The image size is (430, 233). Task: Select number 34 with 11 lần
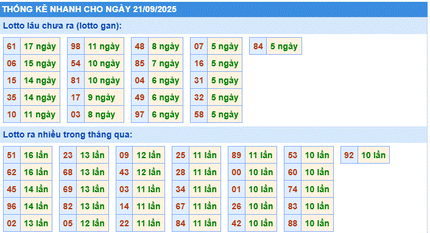click(x=180, y=189)
